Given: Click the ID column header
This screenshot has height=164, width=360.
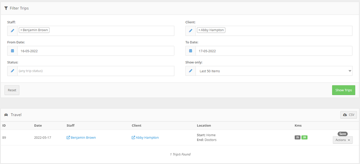Looking at the screenshot, I should coord(4,126).
